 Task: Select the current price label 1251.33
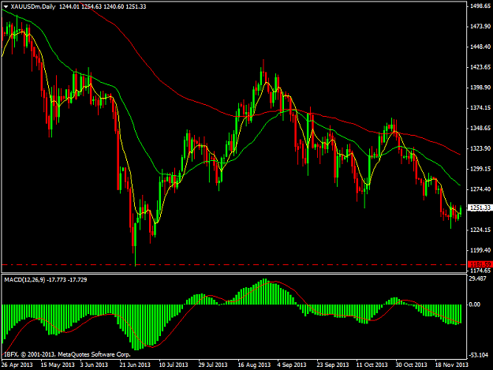tap(480, 207)
